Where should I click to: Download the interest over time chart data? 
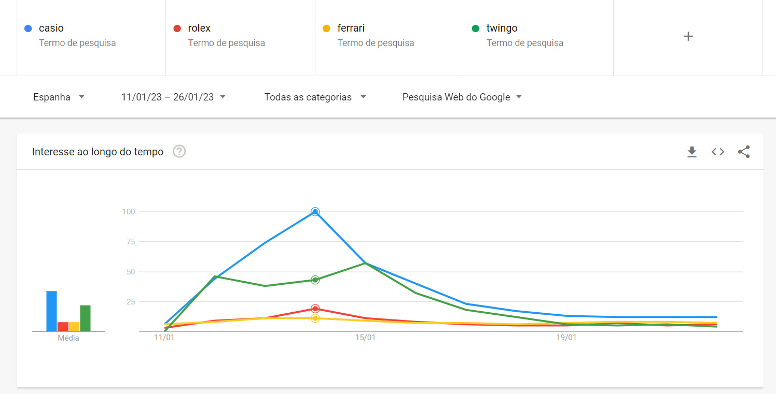click(692, 152)
